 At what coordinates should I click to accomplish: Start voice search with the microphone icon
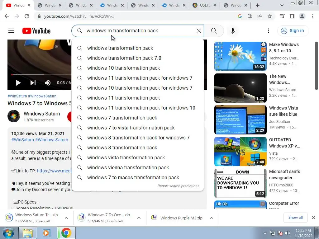[x=232, y=31]
